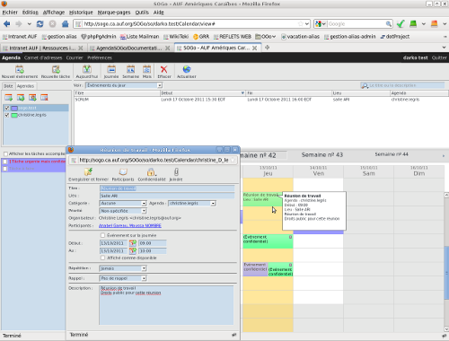Enable Evénement sur la journée checkbox
Screen dimensions: 449x341
(x=102, y=235)
